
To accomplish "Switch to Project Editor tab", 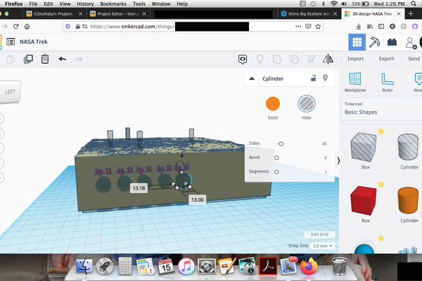I will click(118, 14).
